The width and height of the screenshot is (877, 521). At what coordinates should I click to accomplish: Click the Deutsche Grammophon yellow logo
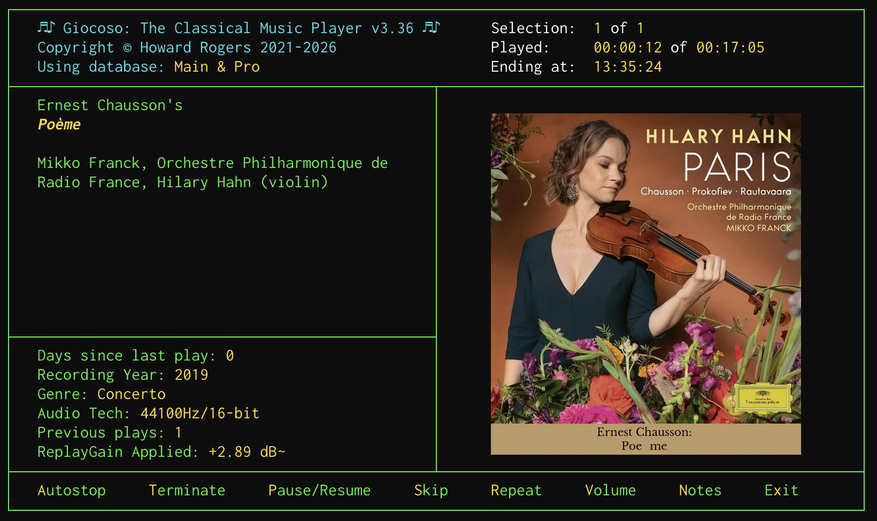coord(762,399)
